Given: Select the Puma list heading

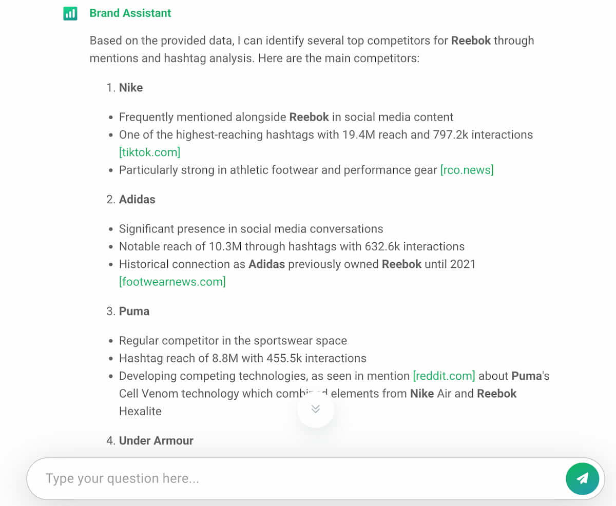Looking at the screenshot, I should pyautogui.click(x=134, y=311).
